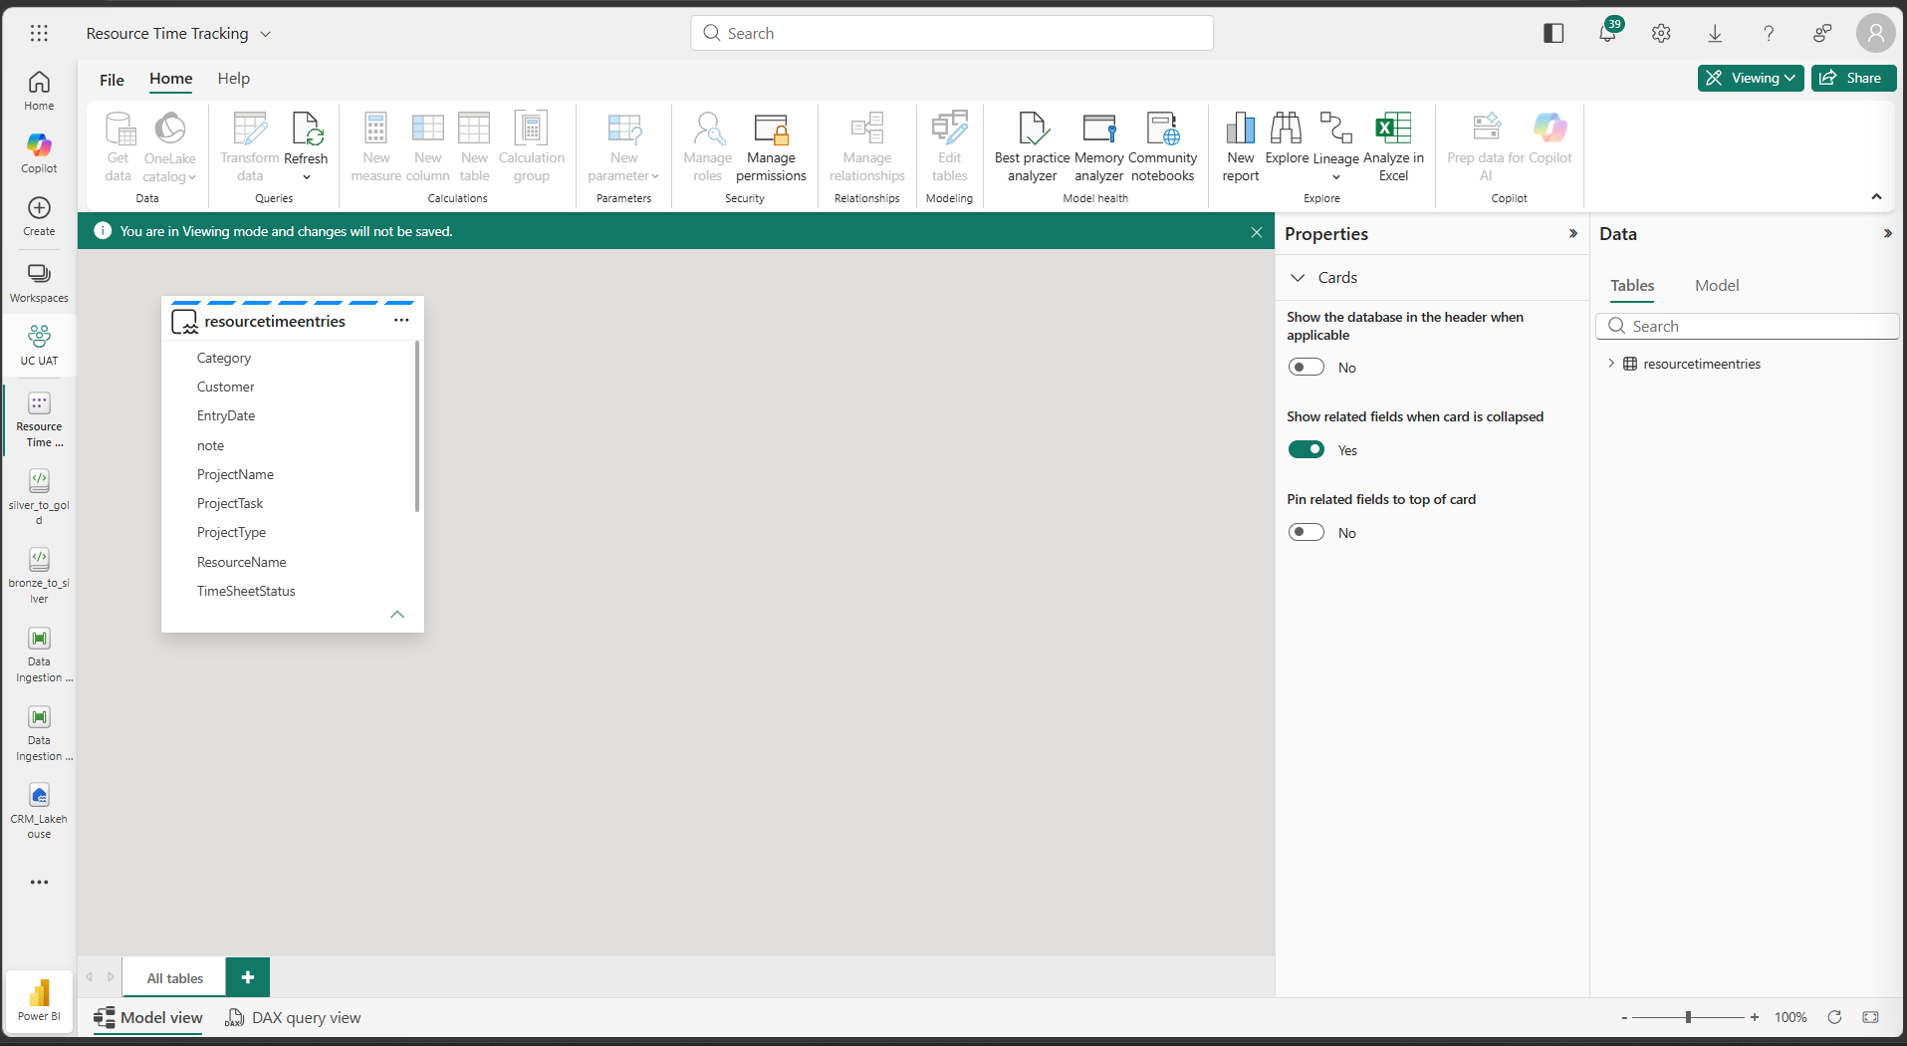Click the Power BI logo icon
Viewport: 1907px width, 1046px height.
(39, 999)
